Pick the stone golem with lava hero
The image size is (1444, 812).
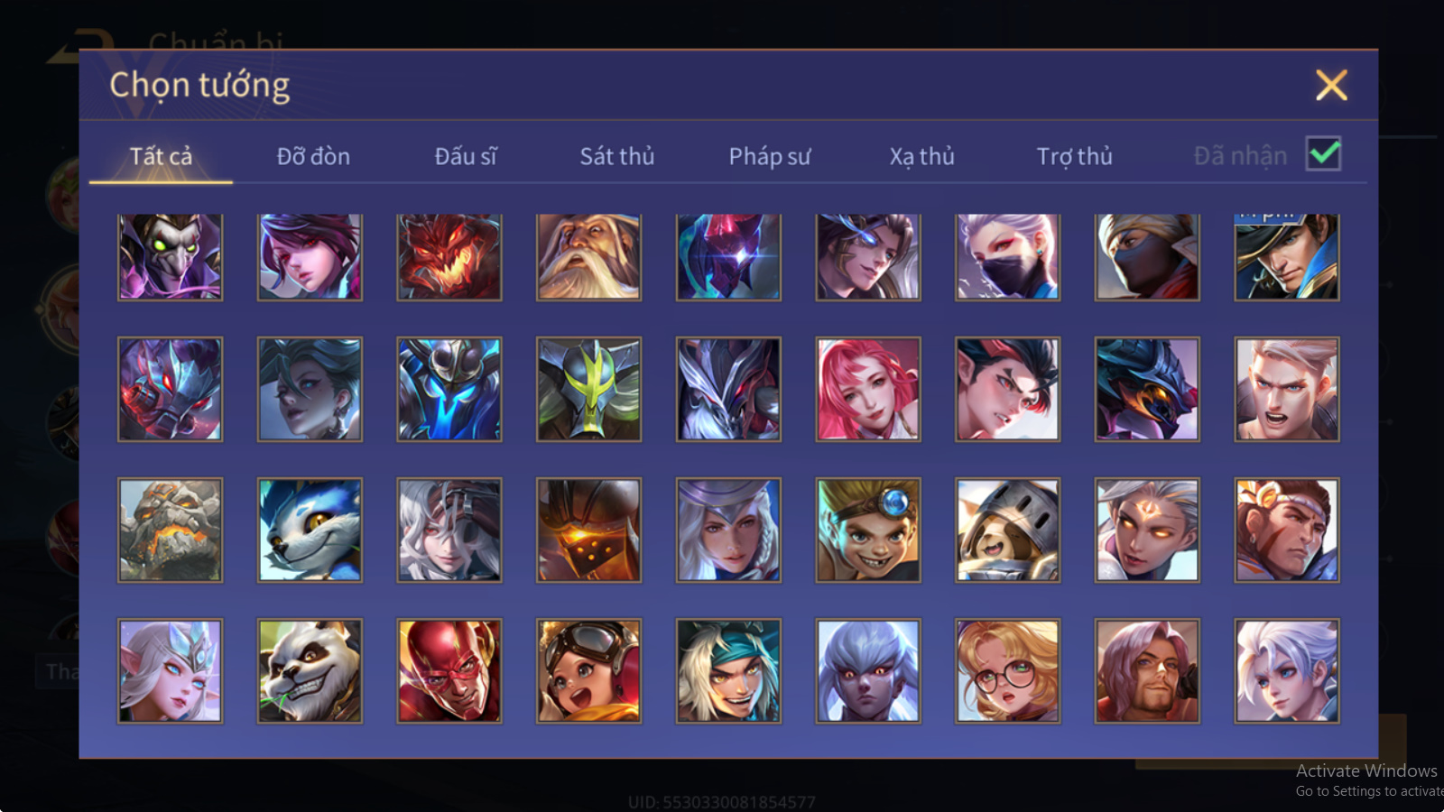coord(170,530)
